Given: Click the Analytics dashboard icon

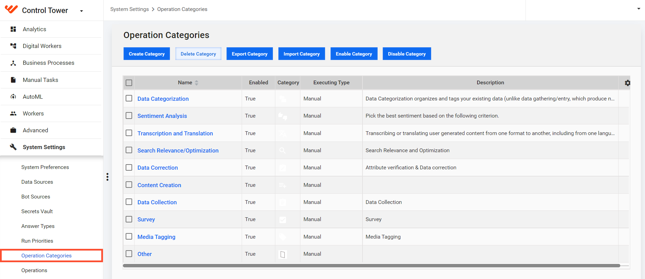Looking at the screenshot, I should pyautogui.click(x=13, y=29).
